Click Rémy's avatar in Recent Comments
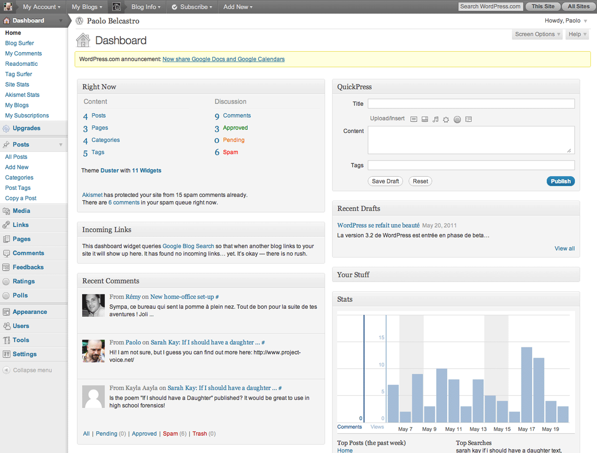This screenshot has width=597, height=453. coord(93,306)
